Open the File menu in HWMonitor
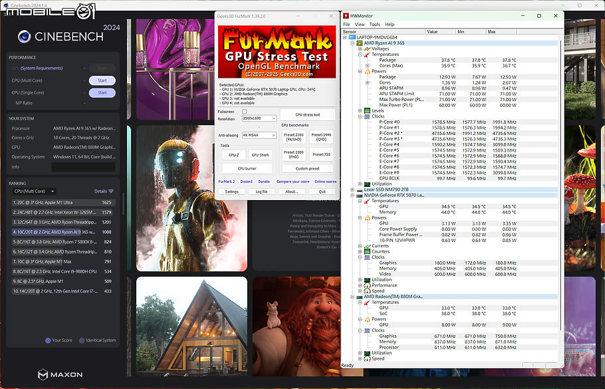605x389 pixels. click(346, 25)
